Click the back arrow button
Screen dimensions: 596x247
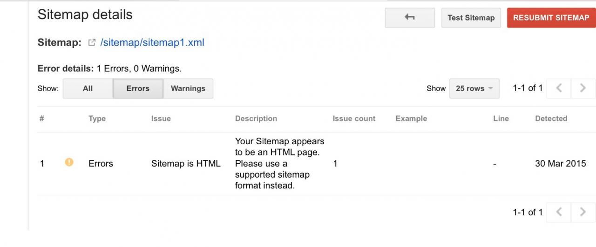409,18
